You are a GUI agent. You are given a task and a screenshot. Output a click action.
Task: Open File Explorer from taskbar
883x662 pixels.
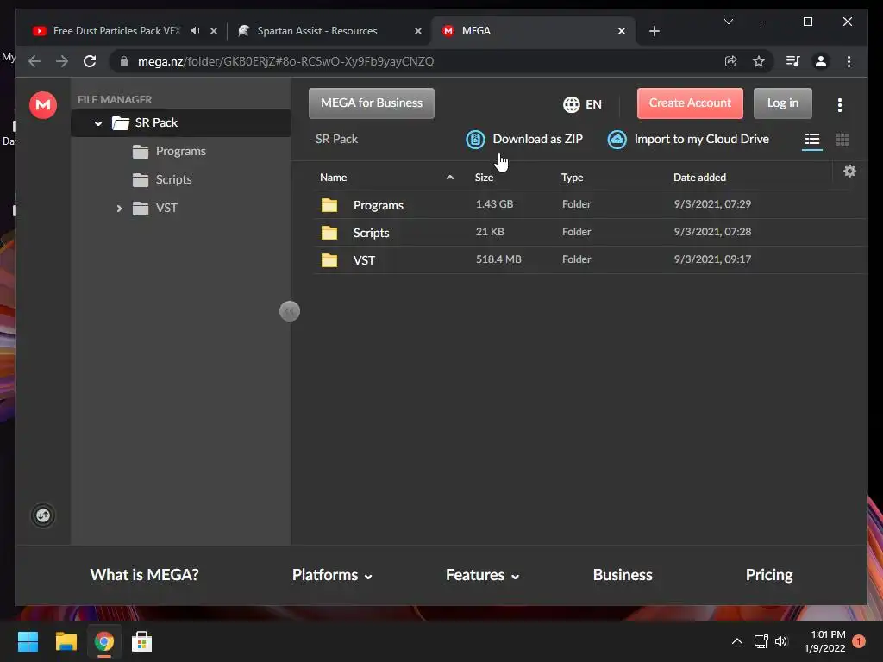[x=66, y=641]
